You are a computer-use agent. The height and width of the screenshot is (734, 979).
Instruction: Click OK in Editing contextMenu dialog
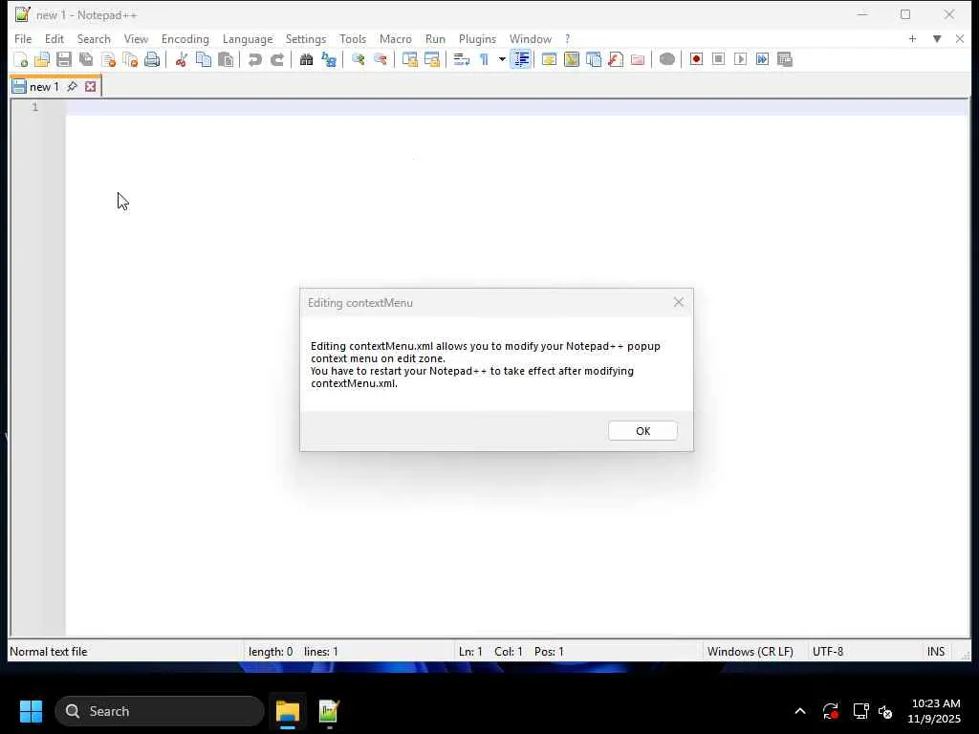(x=642, y=431)
